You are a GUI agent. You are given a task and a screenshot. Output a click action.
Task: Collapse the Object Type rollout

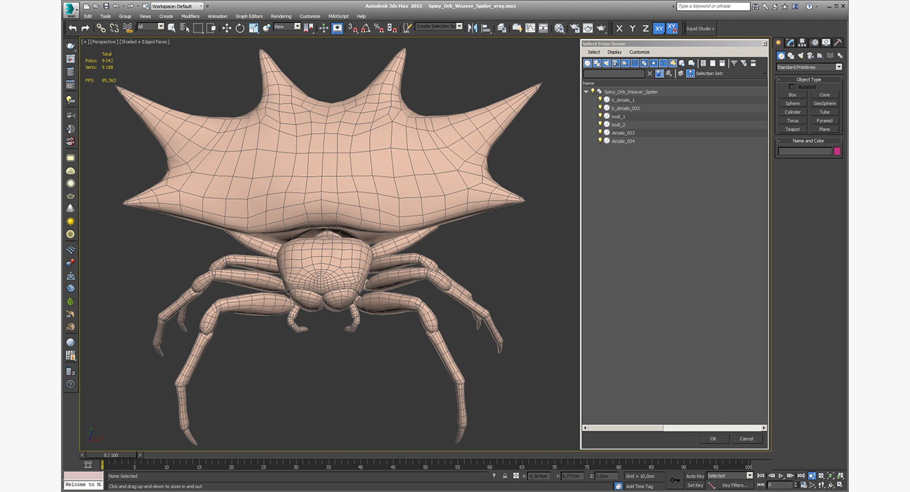(809, 80)
